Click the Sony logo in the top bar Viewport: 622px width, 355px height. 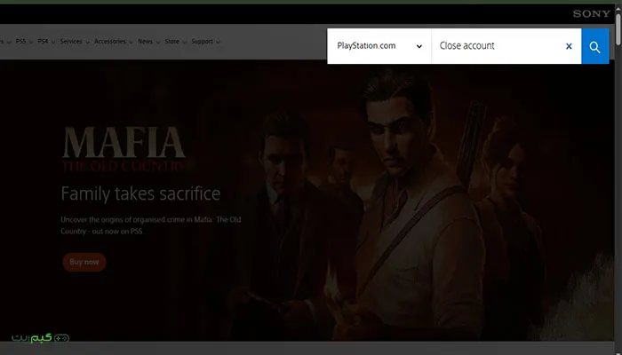(591, 13)
